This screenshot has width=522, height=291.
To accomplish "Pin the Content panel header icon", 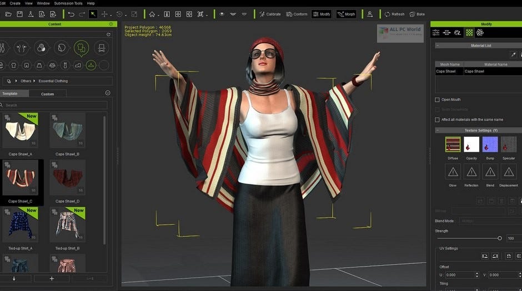I will tap(111, 24).
